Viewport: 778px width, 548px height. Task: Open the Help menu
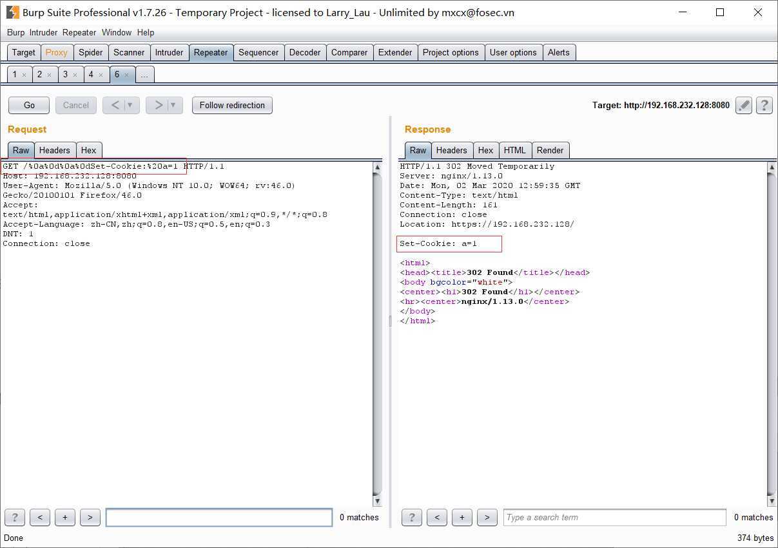click(x=146, y=32)
